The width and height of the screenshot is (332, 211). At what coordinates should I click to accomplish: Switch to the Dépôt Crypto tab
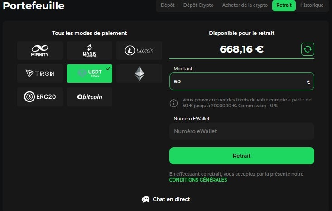[198, 5]
